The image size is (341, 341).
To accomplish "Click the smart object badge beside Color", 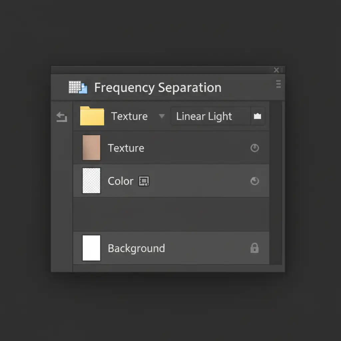I will point(144,181).
